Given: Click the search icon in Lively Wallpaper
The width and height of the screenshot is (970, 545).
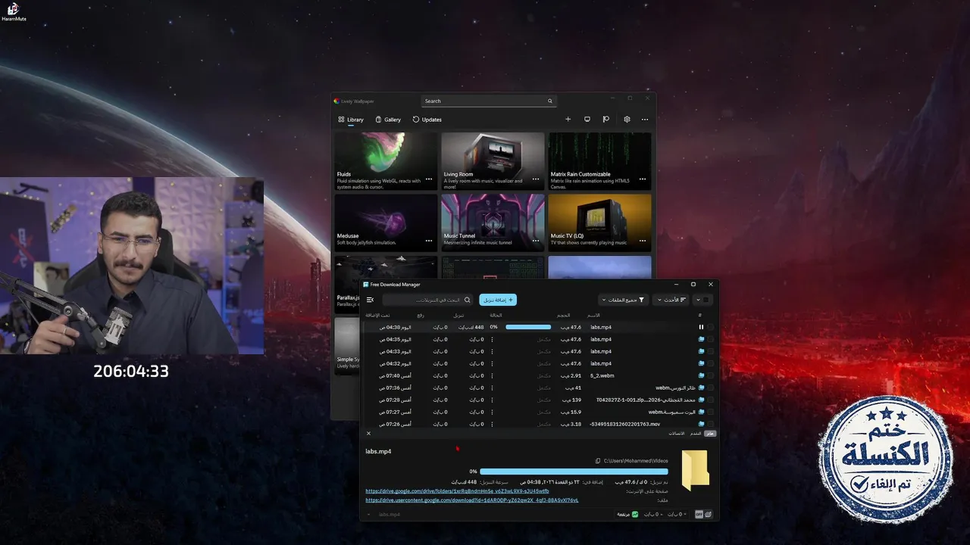Looking at the screenshot, I should [550, 101].
